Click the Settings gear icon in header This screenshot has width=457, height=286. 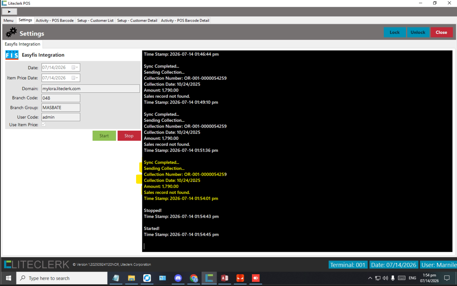click(x=11, y=32)
